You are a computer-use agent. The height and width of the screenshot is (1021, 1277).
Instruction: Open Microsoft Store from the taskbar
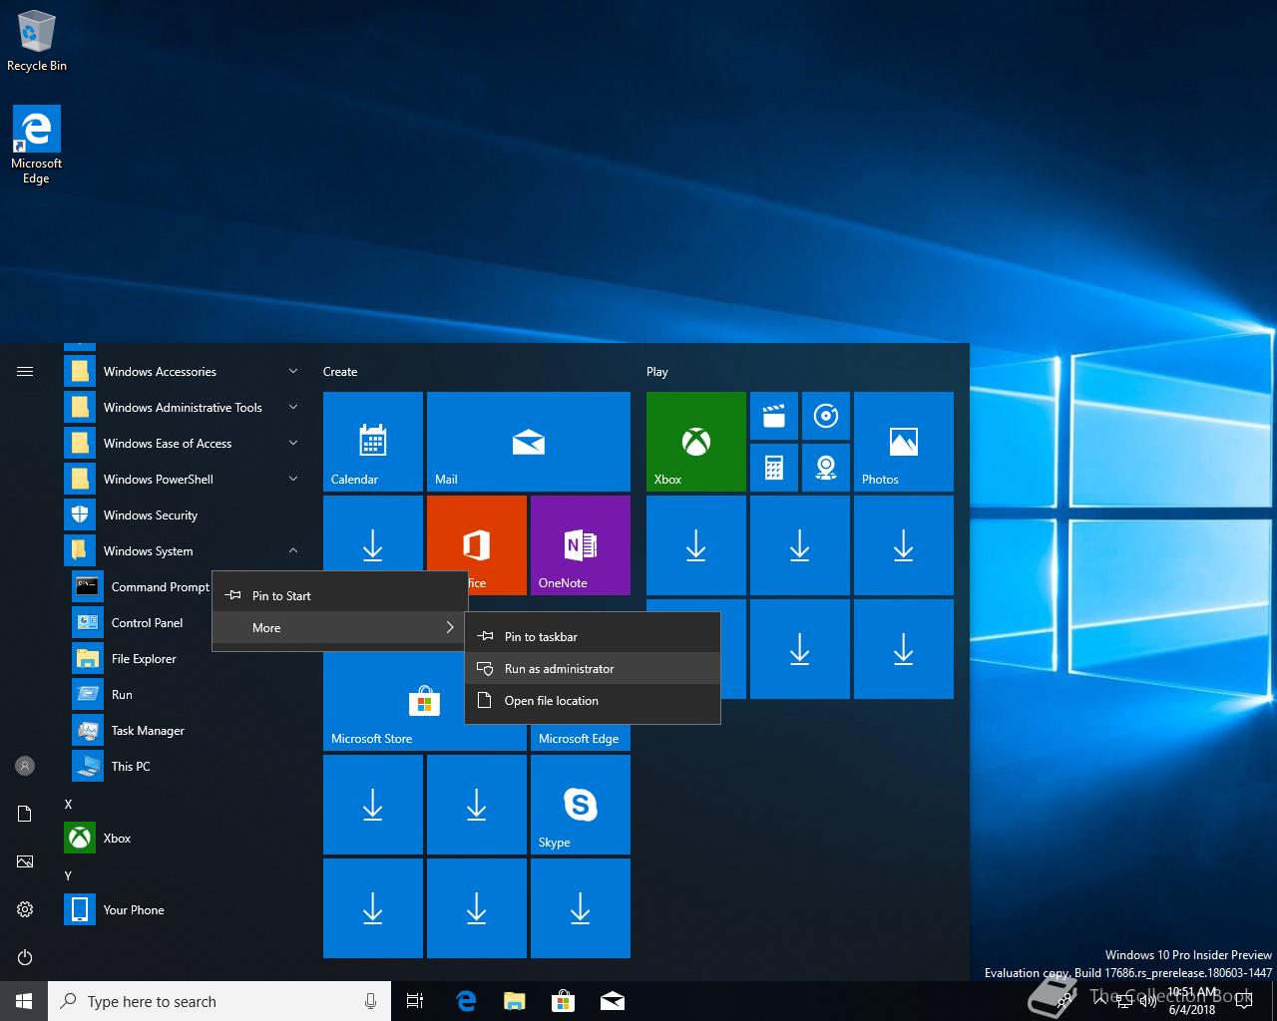coord(564,1001)
